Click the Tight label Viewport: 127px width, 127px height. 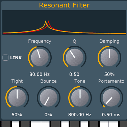pyautogui.click(x=17, y=81)
